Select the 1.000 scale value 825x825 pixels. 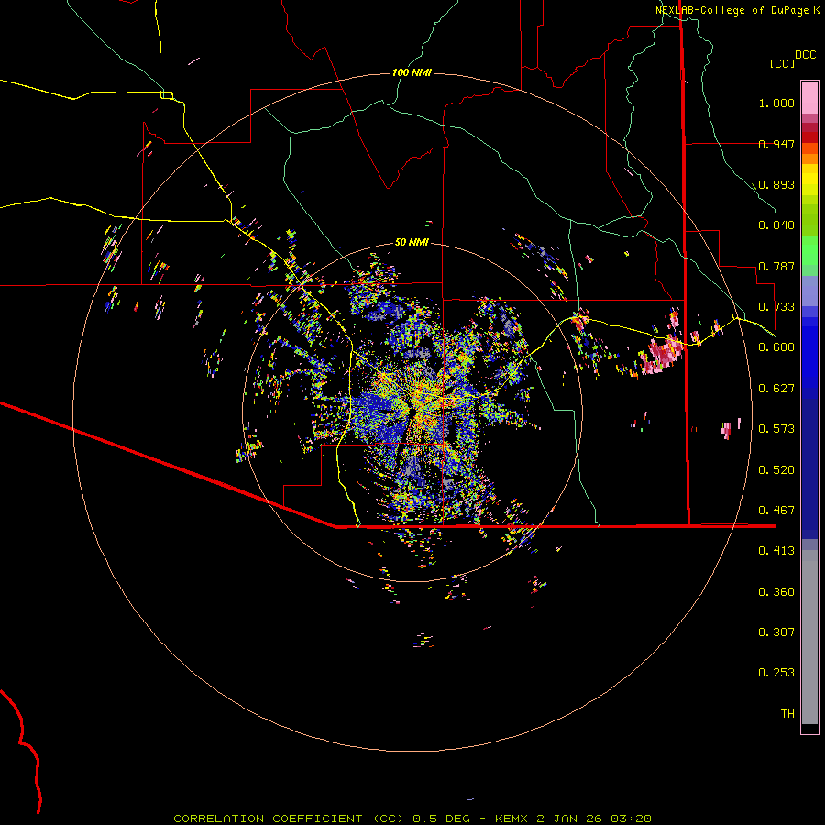[776, 103]
